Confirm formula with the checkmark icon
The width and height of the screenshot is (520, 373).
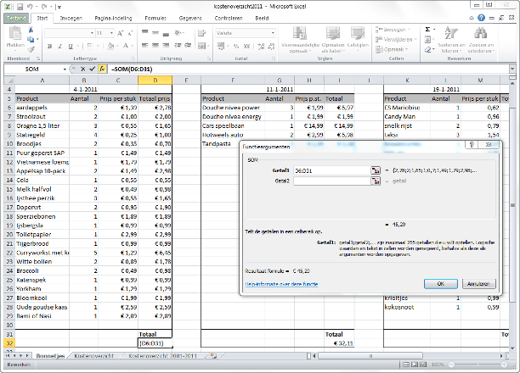93,69
